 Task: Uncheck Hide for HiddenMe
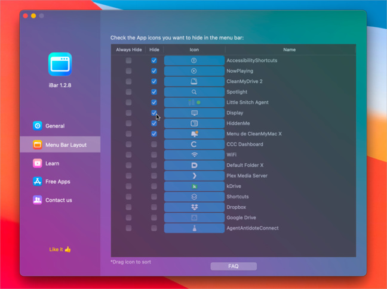pos(154,123)
